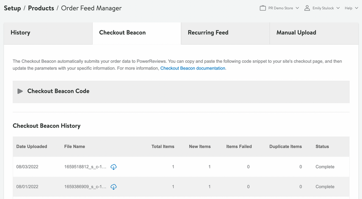Click Complete status in 08/01/2022 row

[325, 187]
